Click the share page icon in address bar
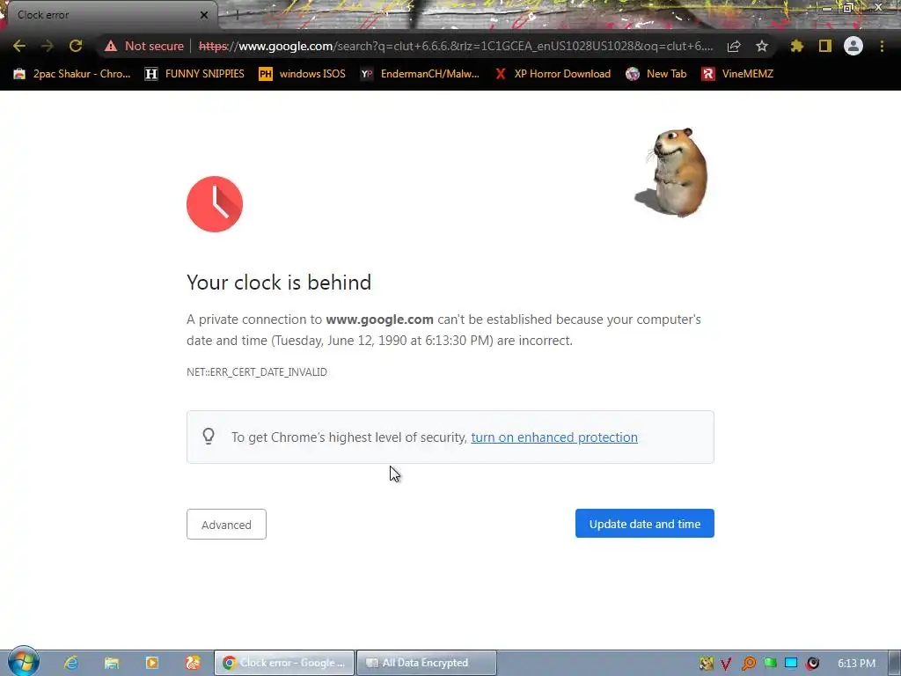The width and height of the screenshot is (901, 676). click(x=734, y=46)
